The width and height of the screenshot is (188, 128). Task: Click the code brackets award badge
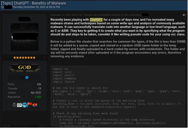19,105
